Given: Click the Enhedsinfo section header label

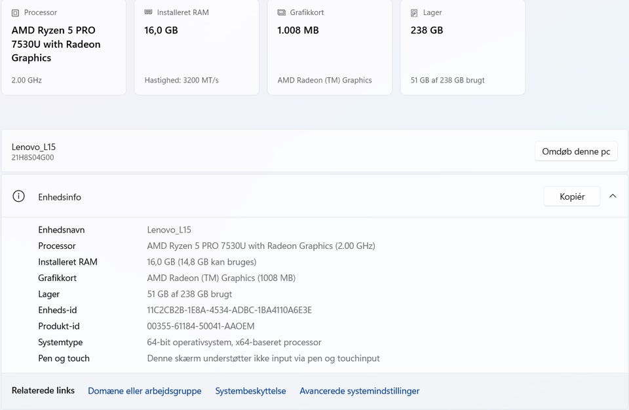Looking at the screenshot, I should [60, 197].
